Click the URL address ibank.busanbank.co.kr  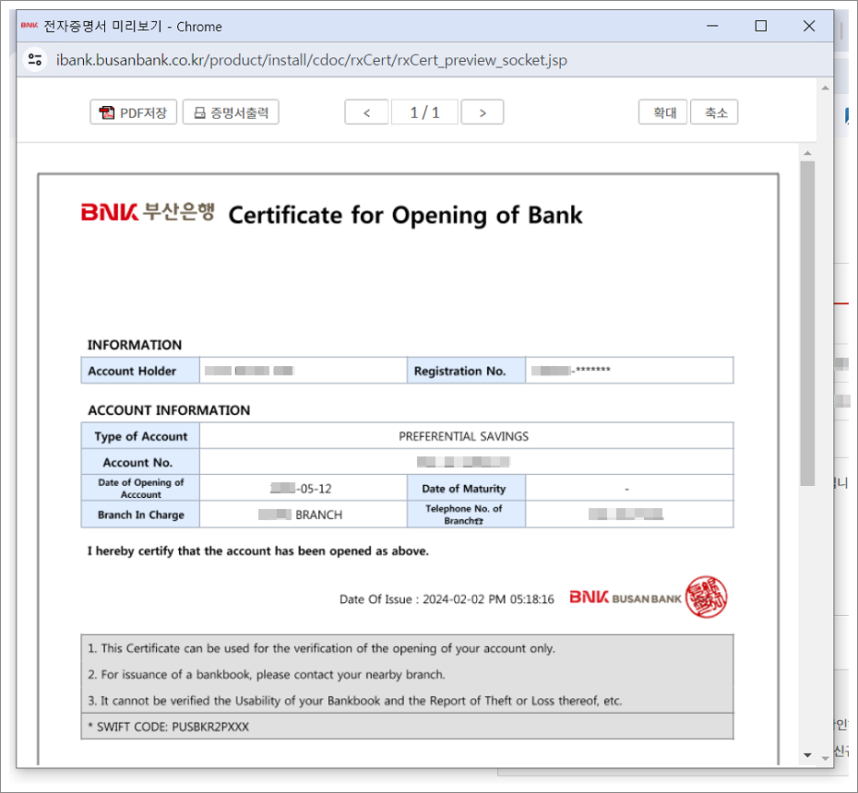pos(311,60)
